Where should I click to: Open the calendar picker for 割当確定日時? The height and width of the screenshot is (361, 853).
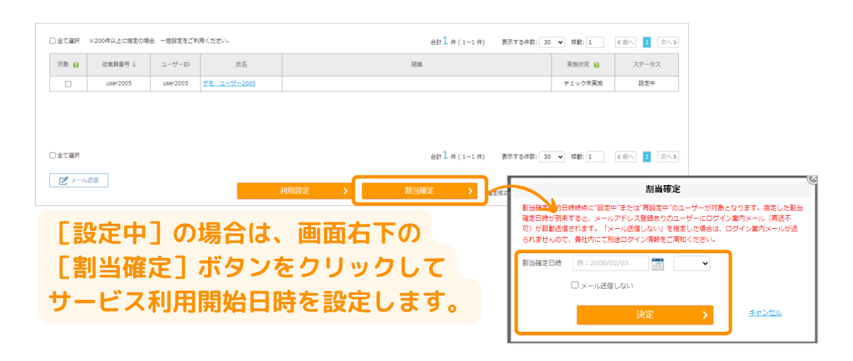pos(658,264)
